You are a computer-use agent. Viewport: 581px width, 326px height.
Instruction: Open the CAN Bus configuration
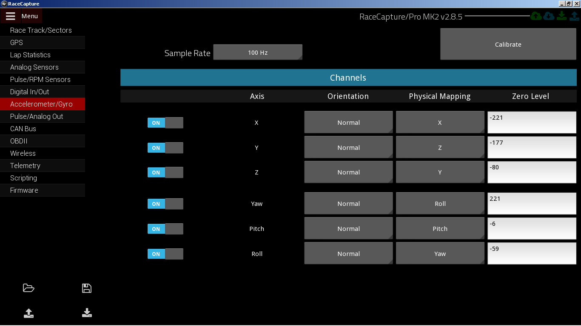[43, 129]
